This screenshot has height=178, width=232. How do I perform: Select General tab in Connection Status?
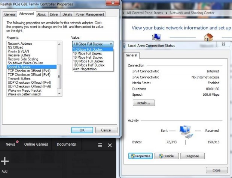131,55
